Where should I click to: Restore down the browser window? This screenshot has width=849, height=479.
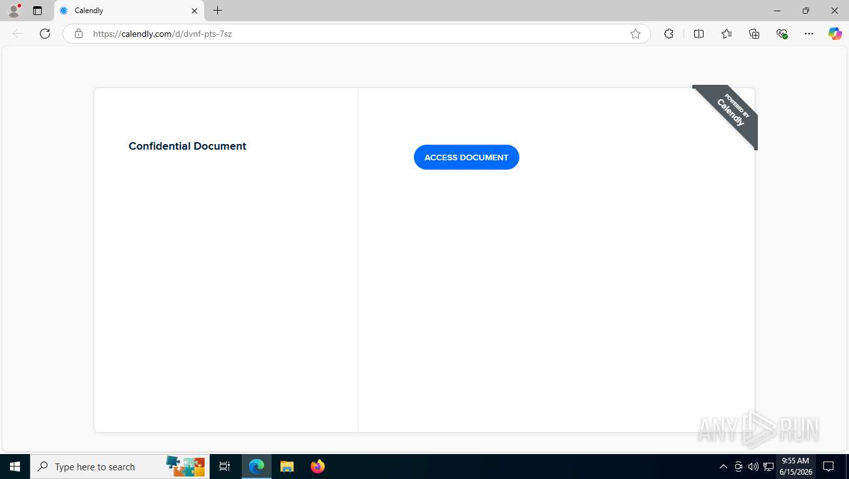click(806, 11)
